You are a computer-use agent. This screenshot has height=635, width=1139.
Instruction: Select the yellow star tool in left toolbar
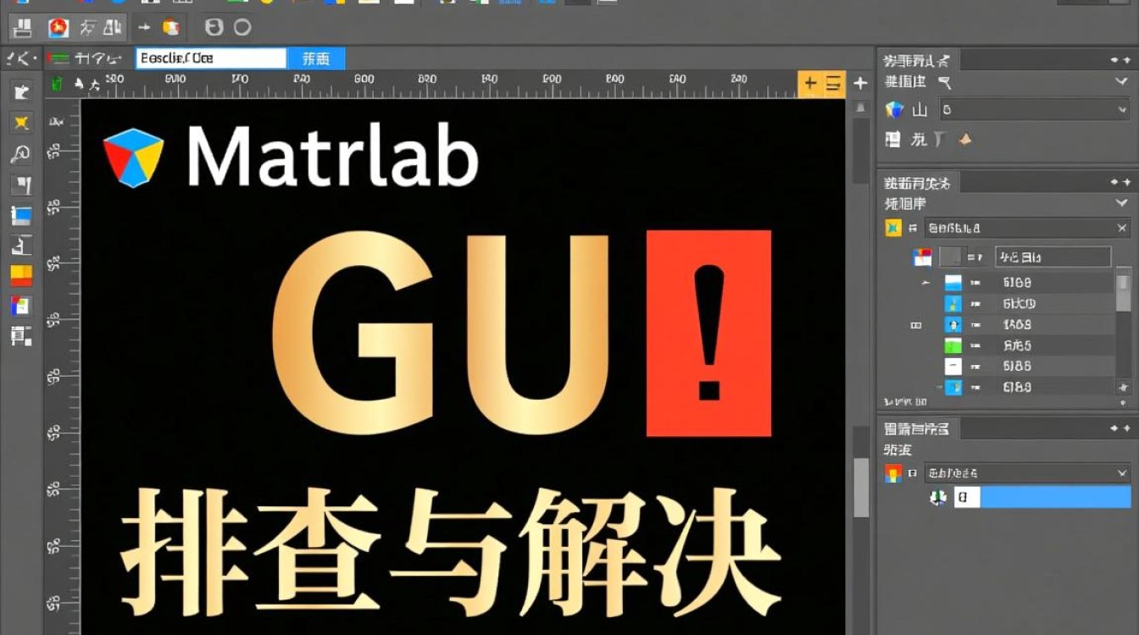21,123
